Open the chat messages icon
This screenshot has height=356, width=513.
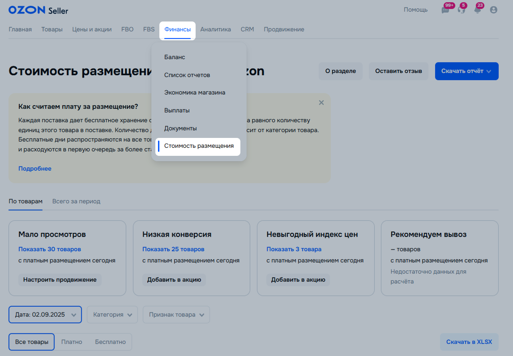[x=445, y=10]
